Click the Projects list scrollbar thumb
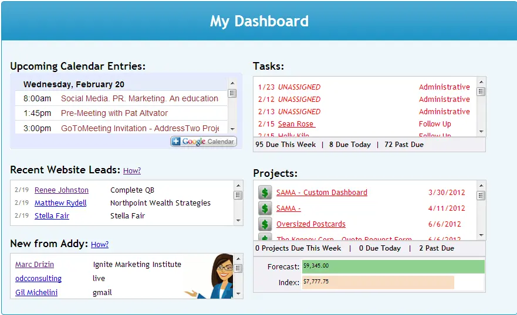This screenshot has height=315, width=517. [481, 196]
